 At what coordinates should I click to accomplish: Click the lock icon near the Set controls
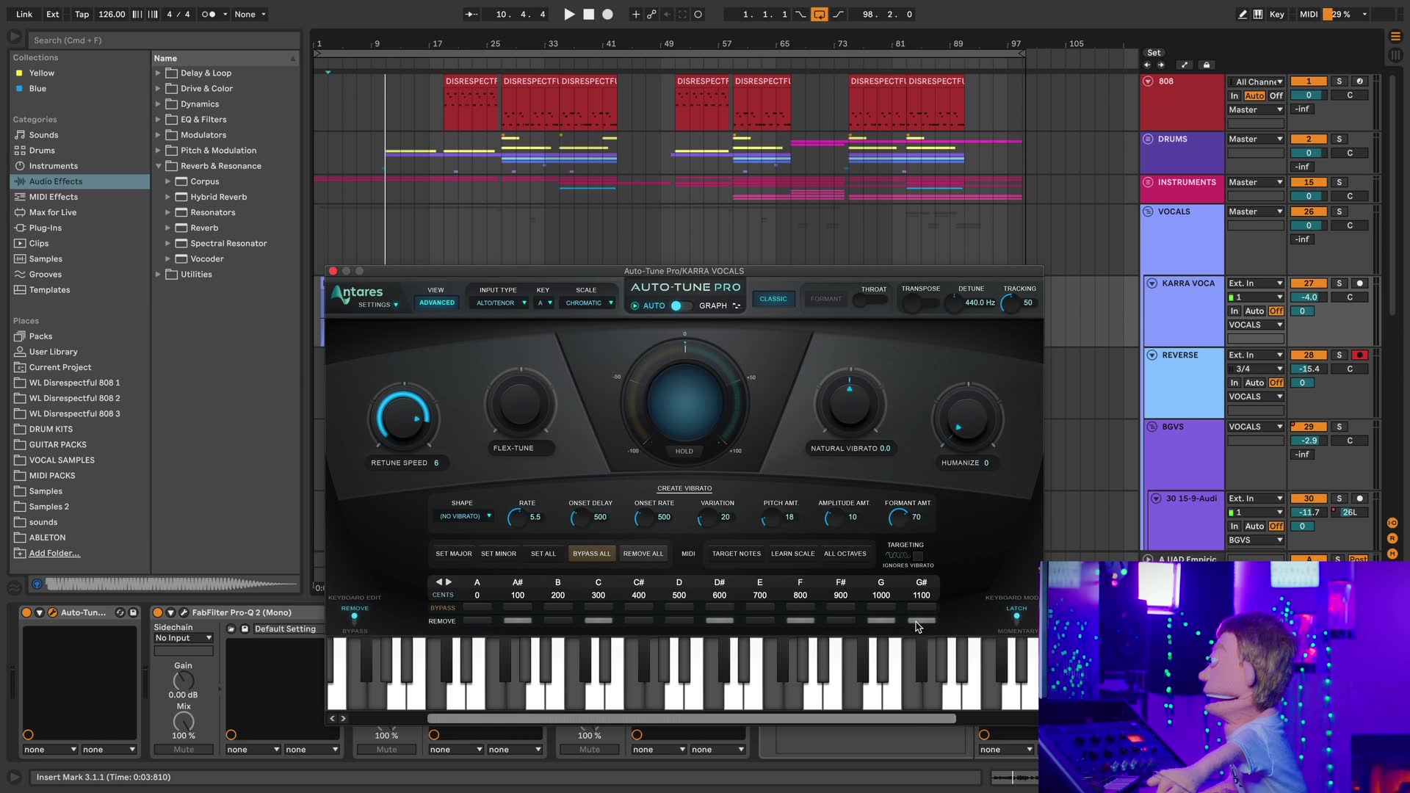(x=1207, y=65)
